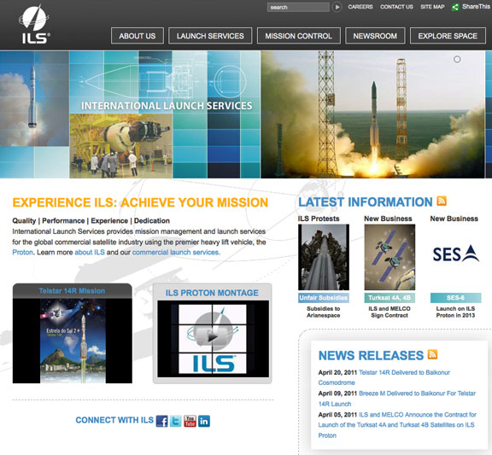
Task: Click the search submit arrow button
Action: coord(337,7)
